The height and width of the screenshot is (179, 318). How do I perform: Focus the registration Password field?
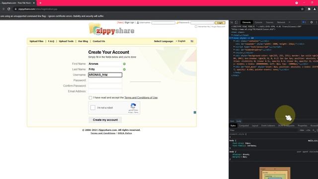(105, 81)
